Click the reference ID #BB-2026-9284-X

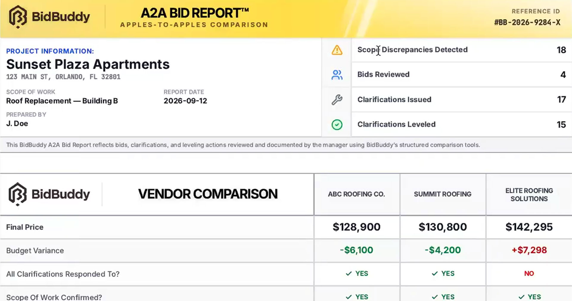click(527, 22)
